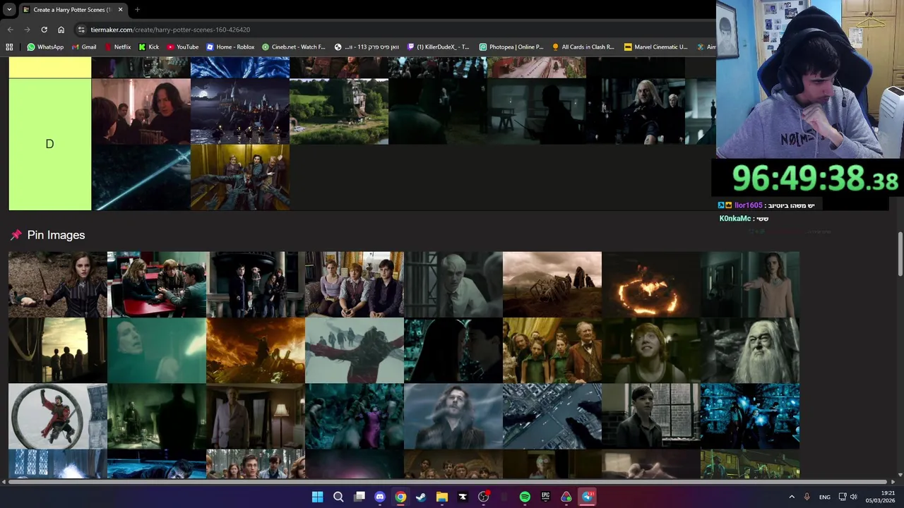
Task: Open the Marvel Cinematic Universe bookmark
Action: [x=656, y=47]
